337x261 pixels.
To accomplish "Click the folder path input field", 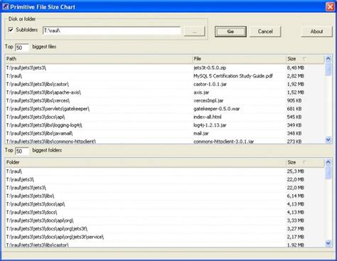I will point(112,31).
